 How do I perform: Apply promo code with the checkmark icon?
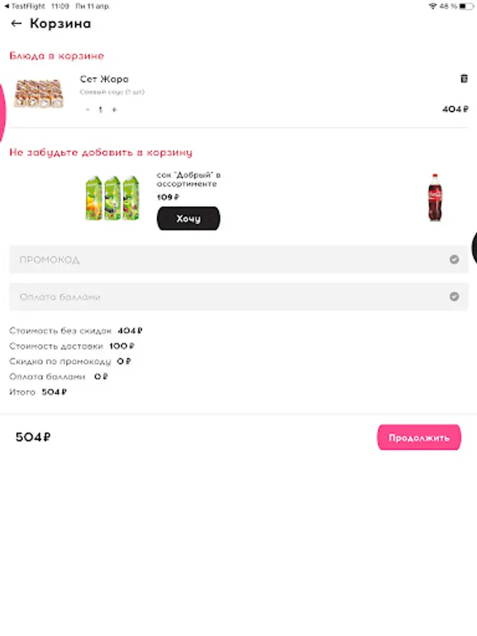coord(454,259)
